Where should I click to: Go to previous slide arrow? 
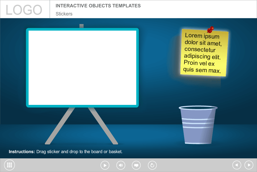[x=237, y=165]
